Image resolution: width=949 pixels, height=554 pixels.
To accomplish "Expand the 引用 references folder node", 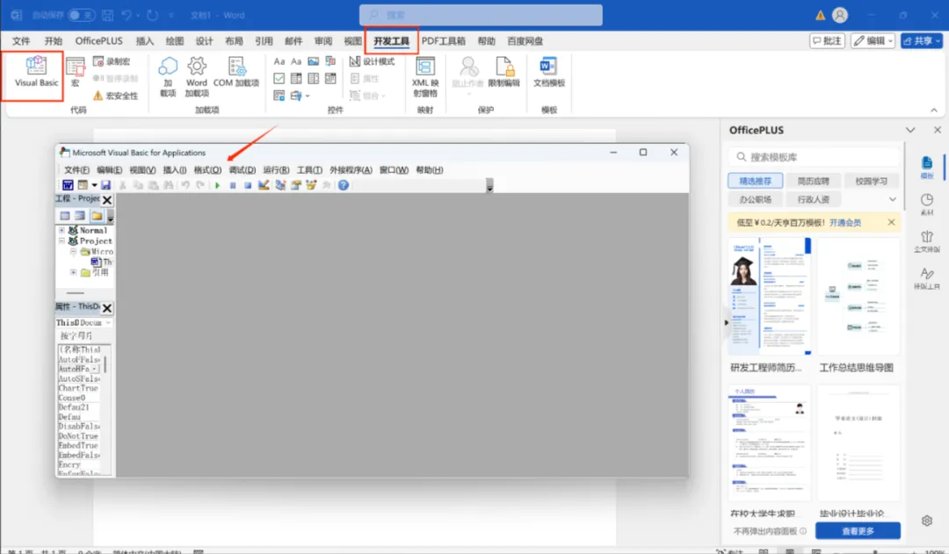I will pos(73,272).
